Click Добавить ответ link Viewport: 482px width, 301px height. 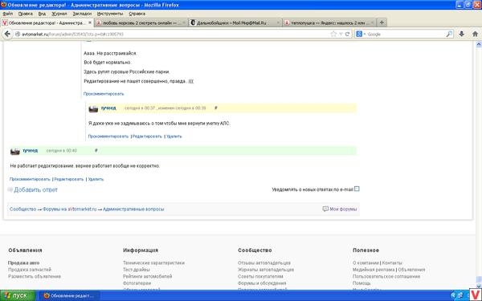coord(35,189)
